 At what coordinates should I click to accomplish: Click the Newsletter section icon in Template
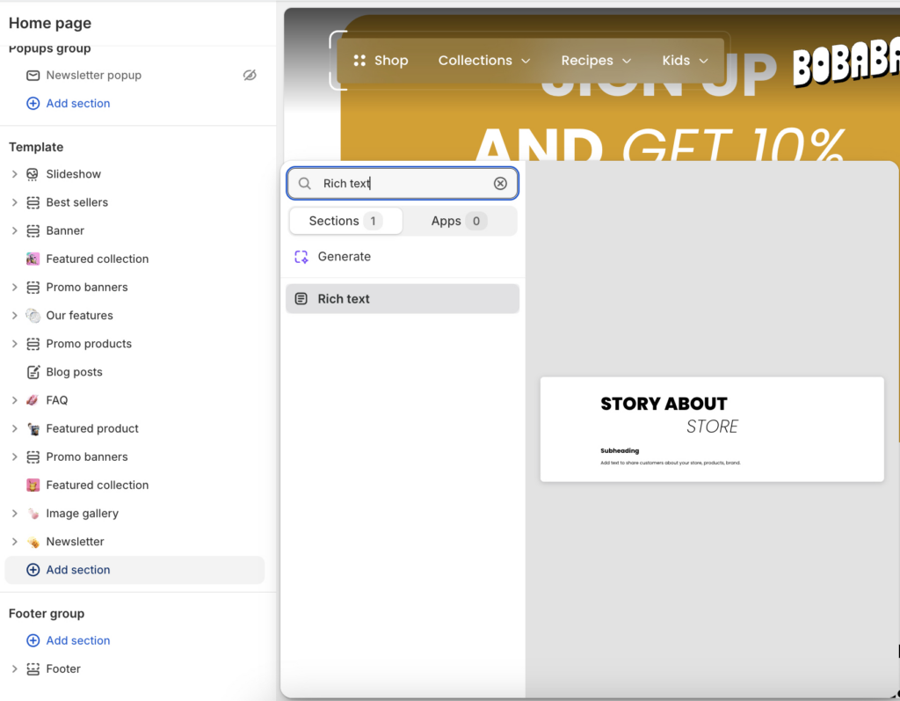(33, 542)
